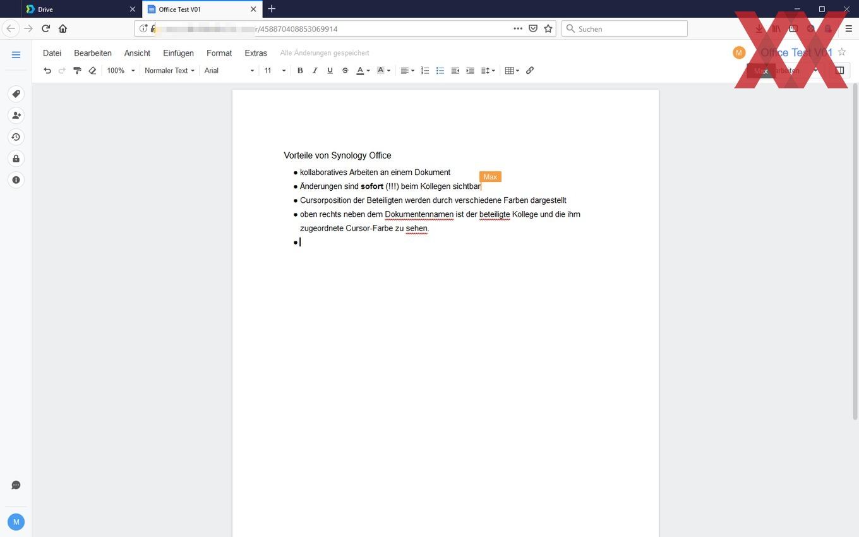Open the Arial font dropdown
The width and height of the screenshot is (859, 537).
[x=229, y=71]
